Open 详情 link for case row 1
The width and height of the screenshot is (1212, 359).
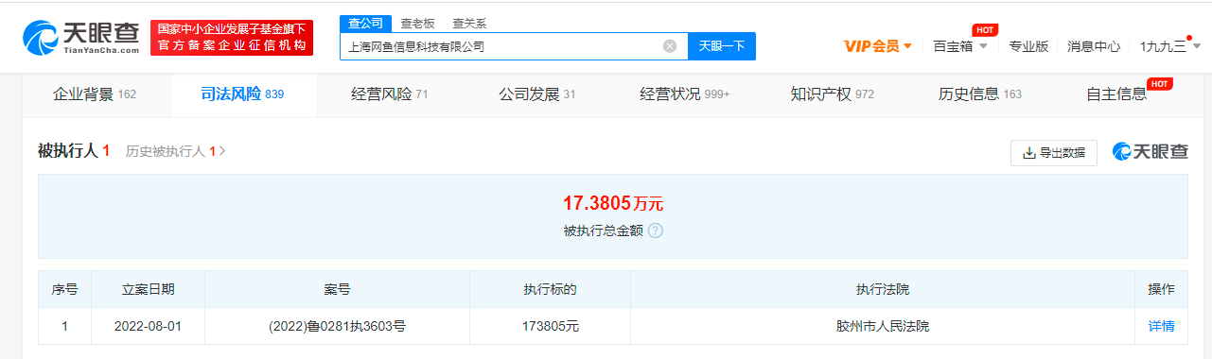(x=1161, y=326)
